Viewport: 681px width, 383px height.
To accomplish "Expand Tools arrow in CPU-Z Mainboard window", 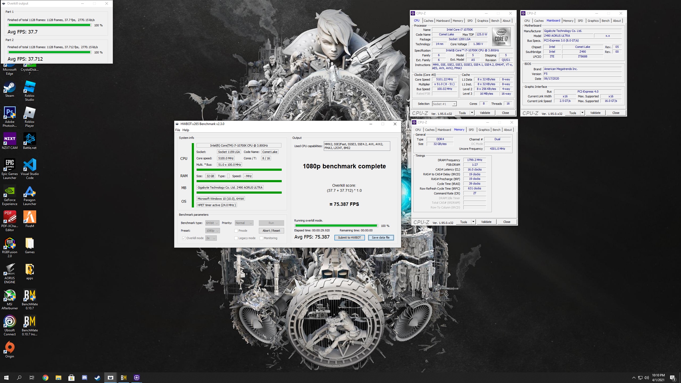I will coord(582,113).
